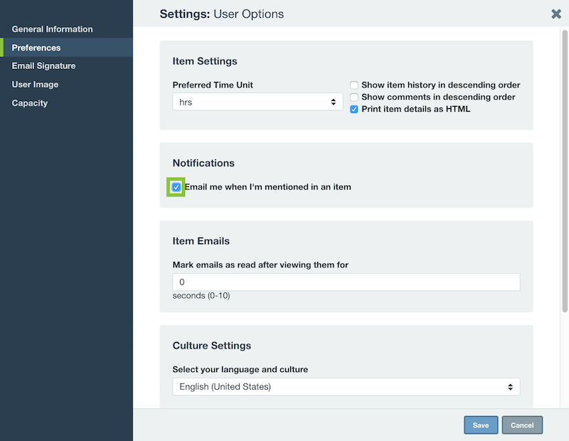Open the User Image section
The image size is (569, 441).
click(x=35, y=84)
